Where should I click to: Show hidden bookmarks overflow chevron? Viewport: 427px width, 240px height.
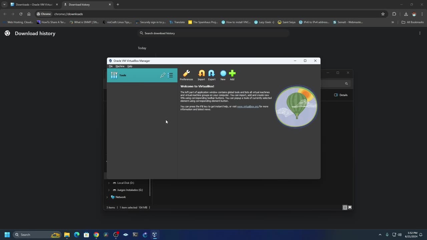point(393,22)
